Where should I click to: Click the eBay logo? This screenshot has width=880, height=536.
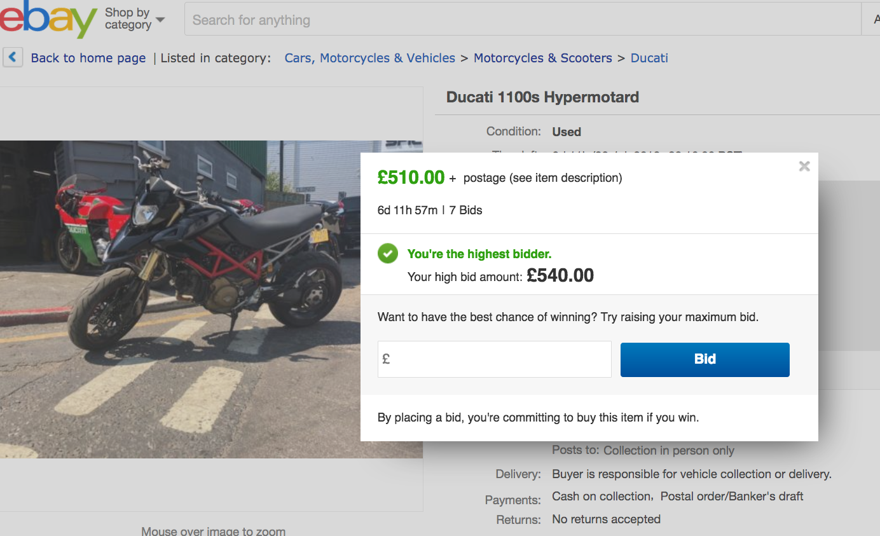point(48,19)
